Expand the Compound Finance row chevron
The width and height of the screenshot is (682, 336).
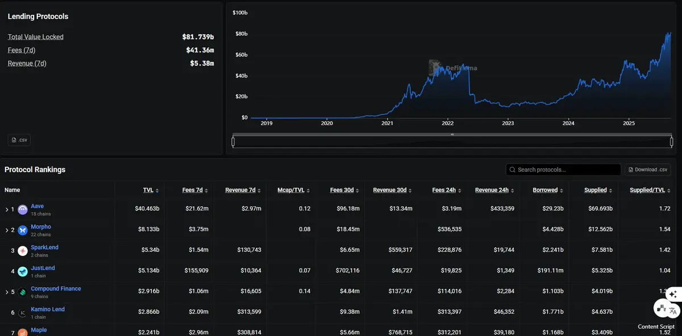point(7,292)
